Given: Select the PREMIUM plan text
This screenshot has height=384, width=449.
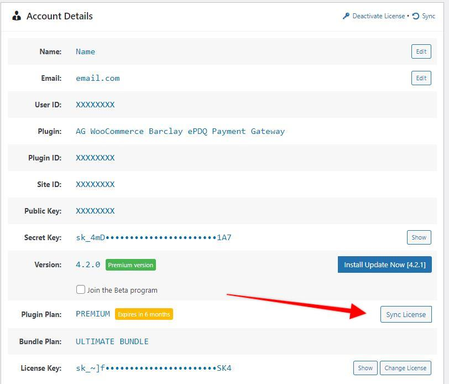Looking at the screenshot, I should point(93,314).
